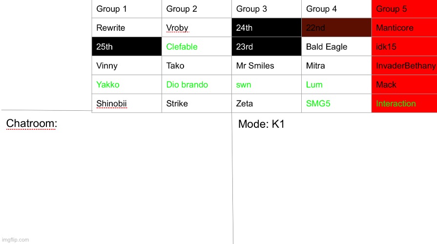
Task: Select the green Clefable cell
Action: tap(197, 46)
